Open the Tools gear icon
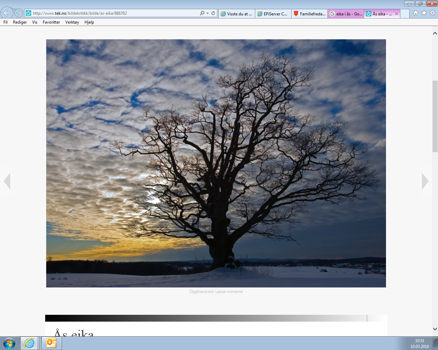This screenshot has height=350, width=438. coord(433,13)
